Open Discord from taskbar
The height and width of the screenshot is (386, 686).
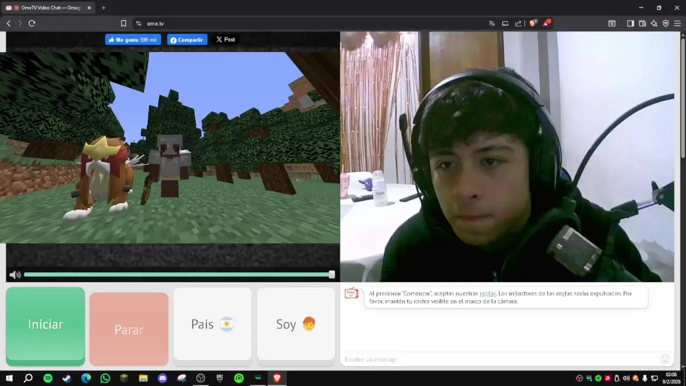tap(162, 378)
